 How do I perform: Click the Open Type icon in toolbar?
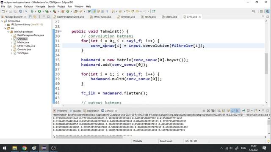[x=76, y=11]
